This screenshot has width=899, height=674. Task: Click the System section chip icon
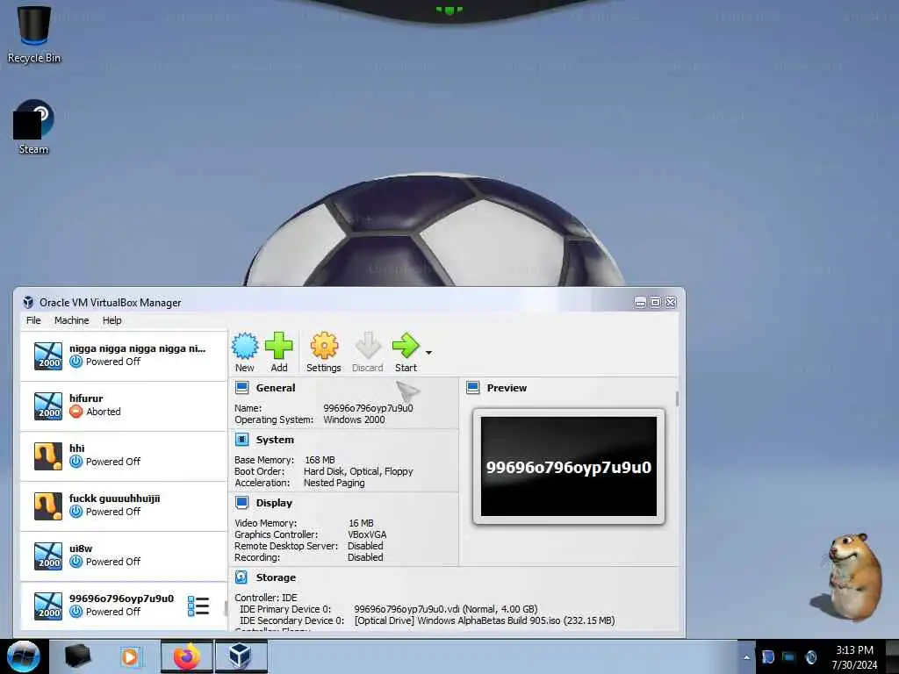242,440
